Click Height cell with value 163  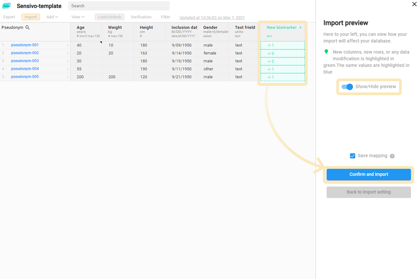[150, 53]
